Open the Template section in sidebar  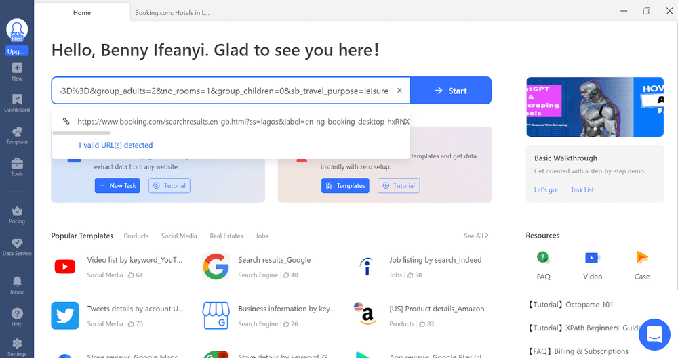click(17, 135)
